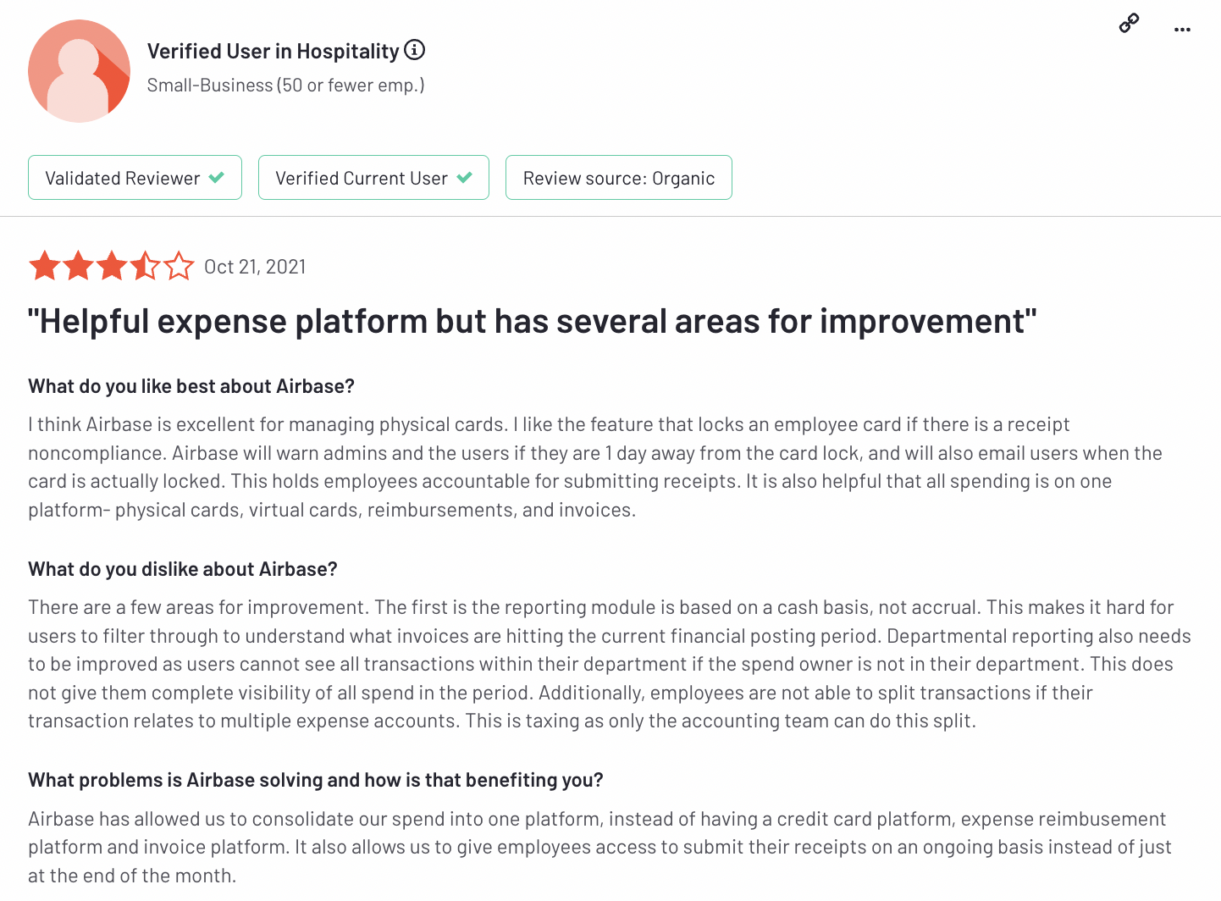Image resolution: width=1221 pixels, height=901 pixels.
Task: Click the review date Oct 21, 2021
Action: coord(255,267)
